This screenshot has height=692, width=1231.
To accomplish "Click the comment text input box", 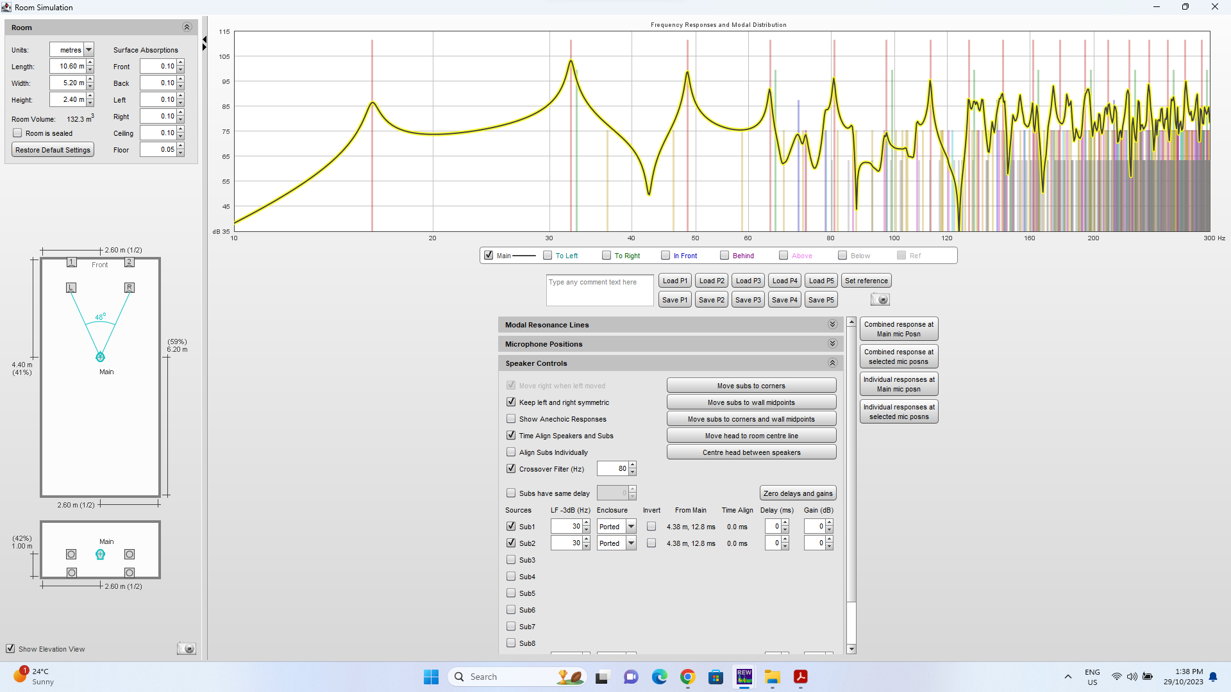I will 599,290.
